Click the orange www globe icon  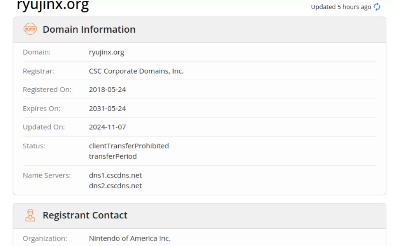coord(30,29)
